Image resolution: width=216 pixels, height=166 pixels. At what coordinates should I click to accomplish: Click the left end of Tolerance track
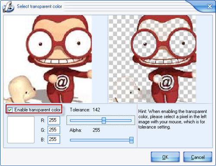[71, 120]
